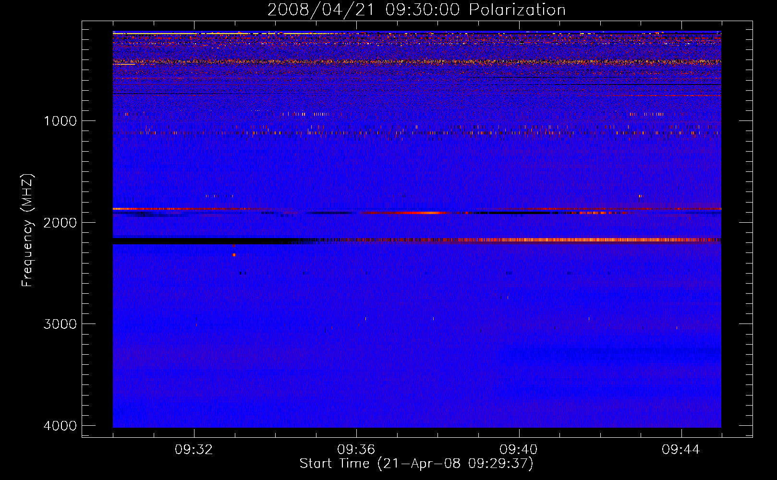Click the 4000 frequency tick label
777x480 pixels.
tap(60, 426)
